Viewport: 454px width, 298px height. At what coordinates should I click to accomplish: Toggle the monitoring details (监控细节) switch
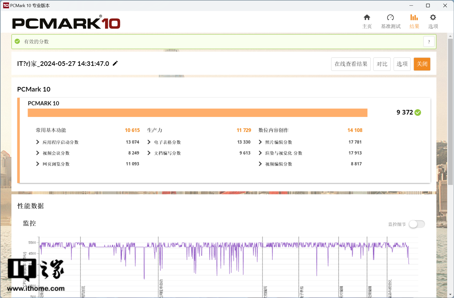[417, 224]
